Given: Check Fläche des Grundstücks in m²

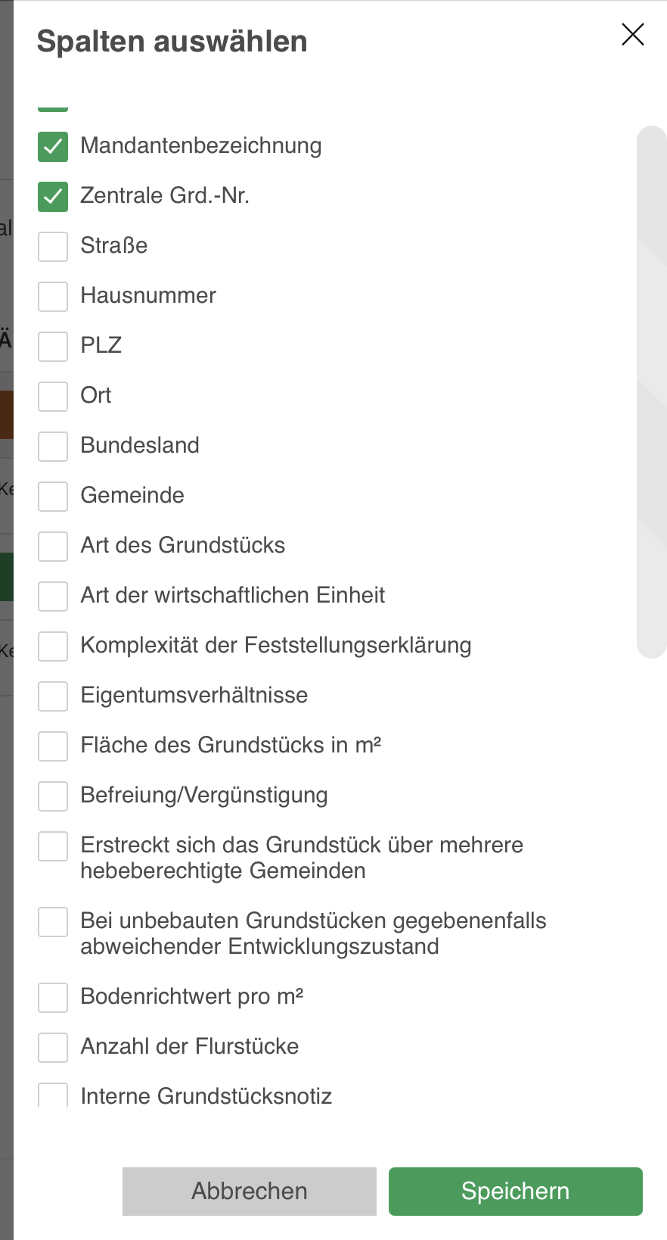Looking at the screenshot, I should pyautogui.click(x=53, y=746).
